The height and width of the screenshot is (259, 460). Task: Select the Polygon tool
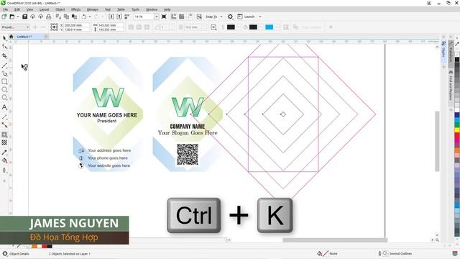(4, 98)
